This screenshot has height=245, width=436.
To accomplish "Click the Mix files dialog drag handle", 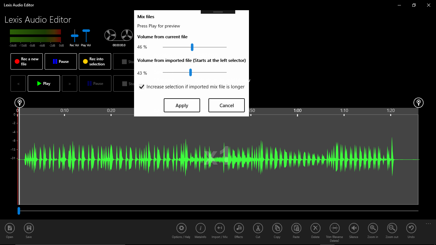I will tap(218, 12).
